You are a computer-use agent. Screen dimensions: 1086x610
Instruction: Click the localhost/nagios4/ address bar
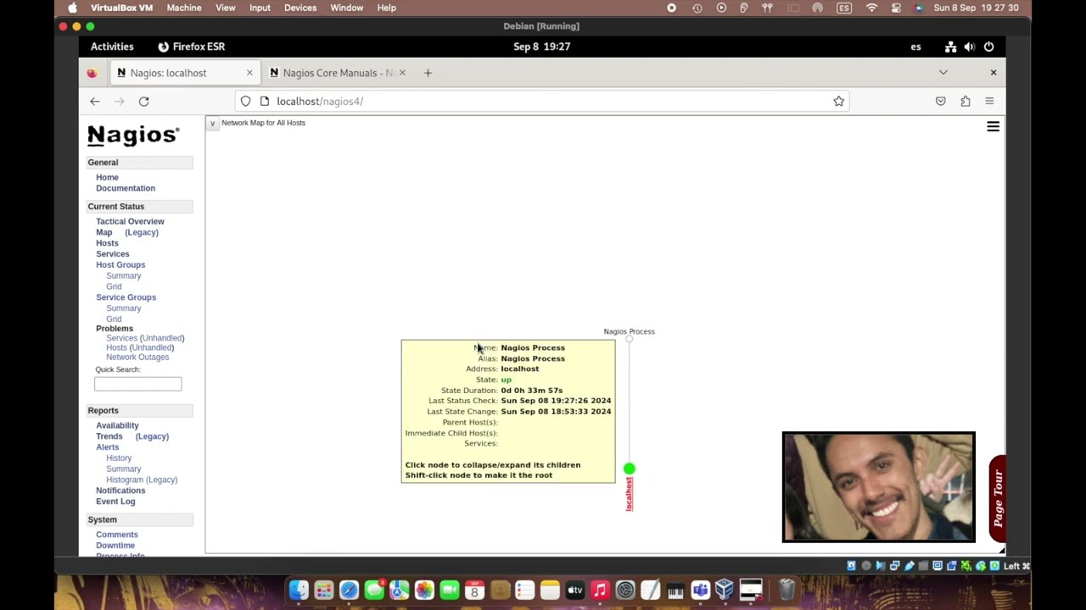pyautogui.click(x=543, y=102)
